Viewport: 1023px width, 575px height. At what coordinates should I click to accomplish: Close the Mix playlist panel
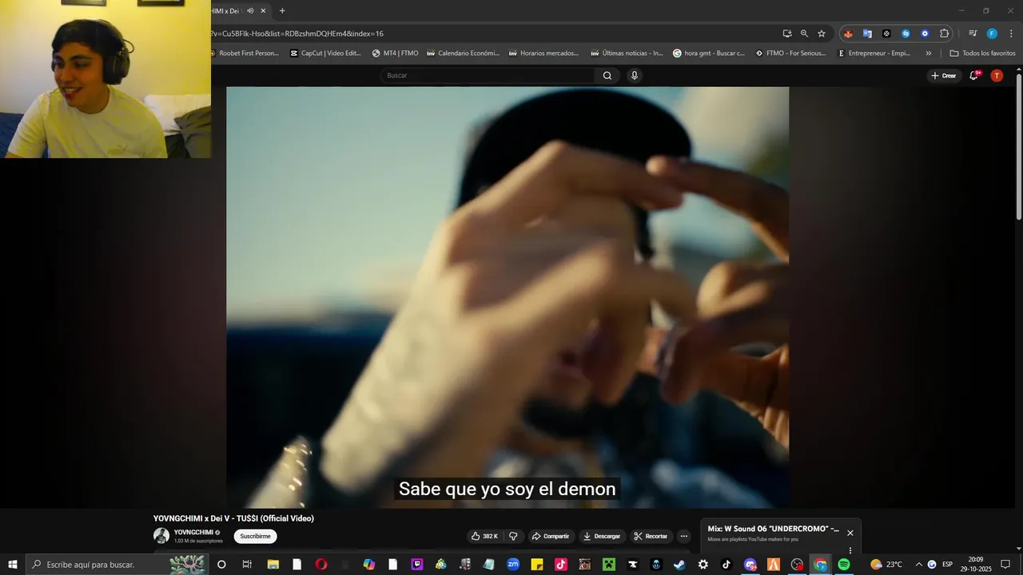tap(850, 533)
